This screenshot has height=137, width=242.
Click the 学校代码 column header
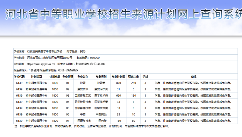(x=19, y=77)
